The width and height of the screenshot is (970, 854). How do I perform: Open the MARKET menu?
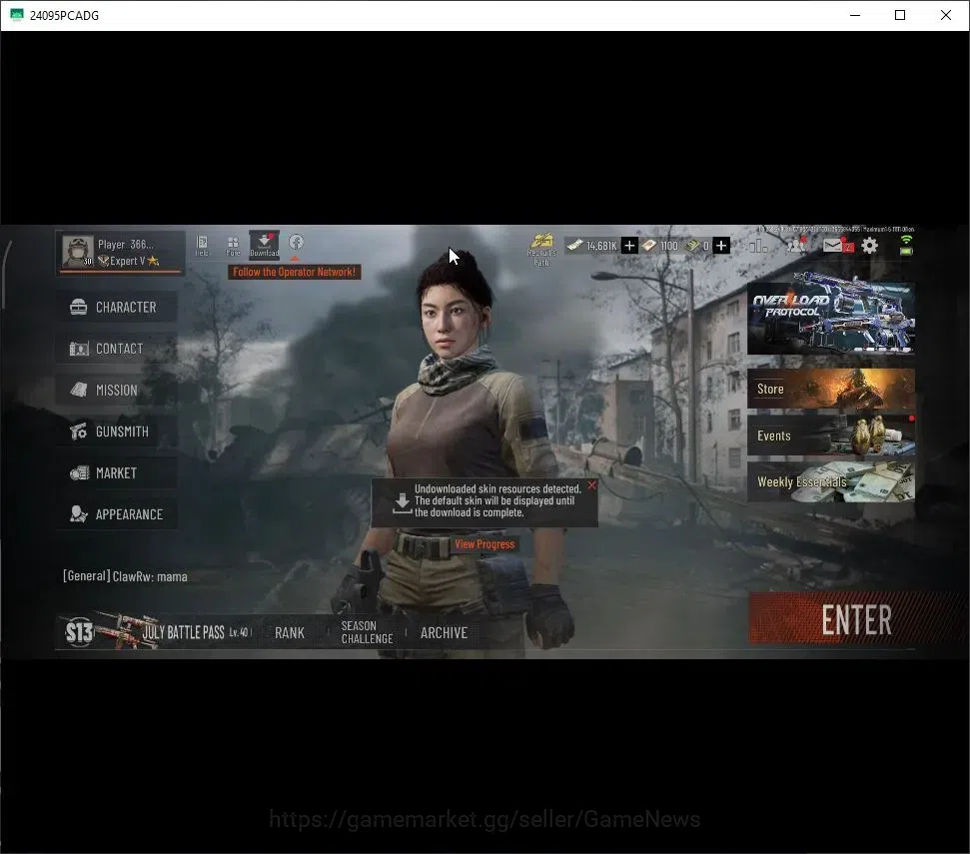116,472
